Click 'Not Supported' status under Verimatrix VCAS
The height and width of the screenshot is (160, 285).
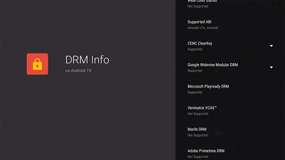(x=198, y=113)
